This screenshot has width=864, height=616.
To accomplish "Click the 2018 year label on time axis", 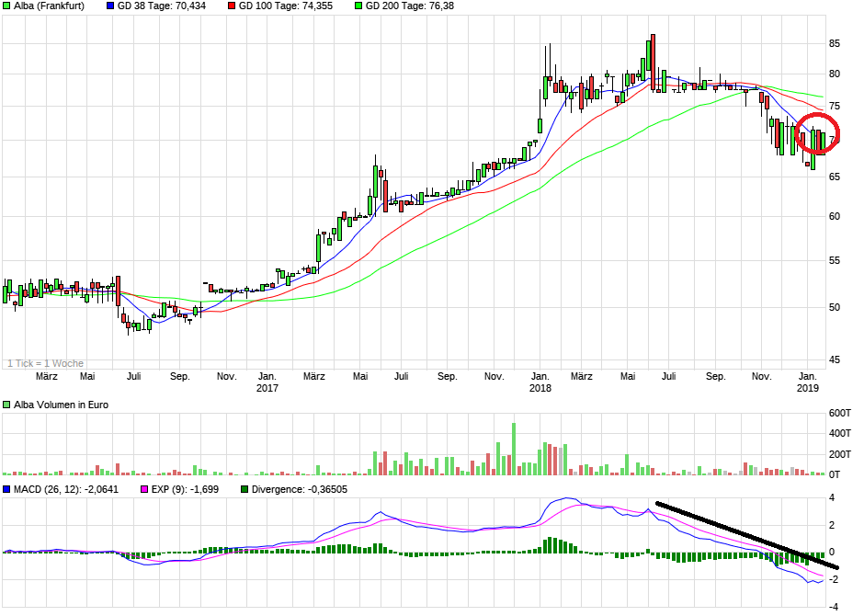I will click(540, 387).
